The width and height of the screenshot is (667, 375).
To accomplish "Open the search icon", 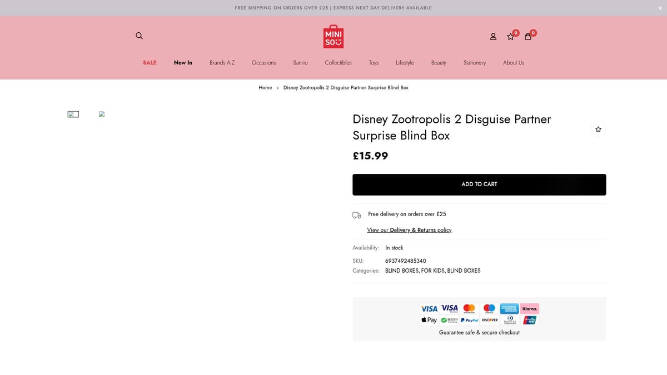I will (139, 36).
